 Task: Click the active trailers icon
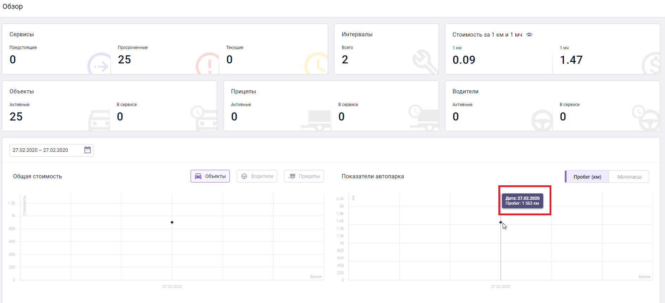[x=317, y=120]
